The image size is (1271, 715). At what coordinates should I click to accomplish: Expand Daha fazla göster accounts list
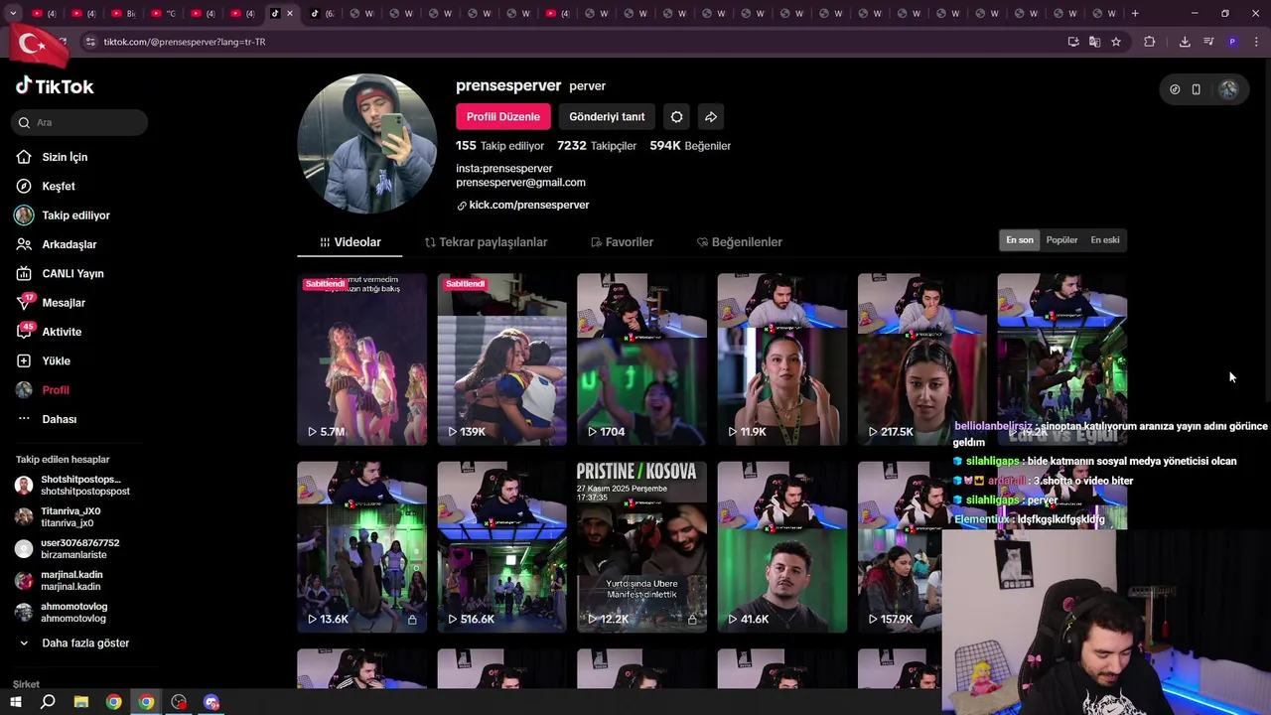(85, 643)
